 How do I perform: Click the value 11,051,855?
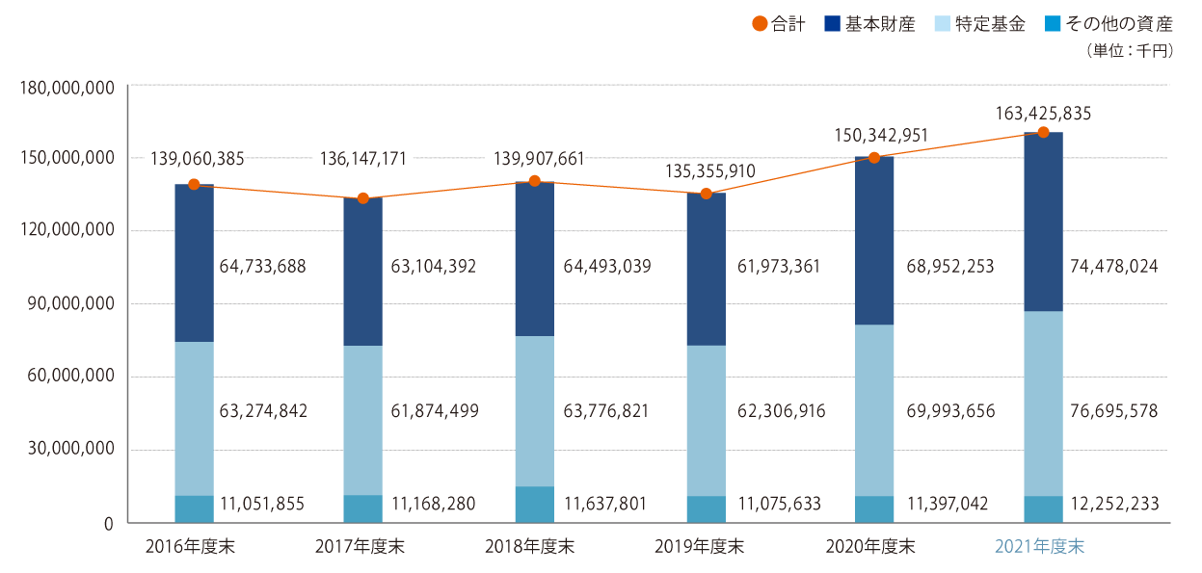point(263,504)
